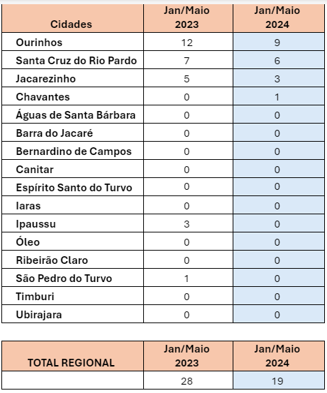Select Ourinhos 2023 value of 12

click(x=188, y=42)
